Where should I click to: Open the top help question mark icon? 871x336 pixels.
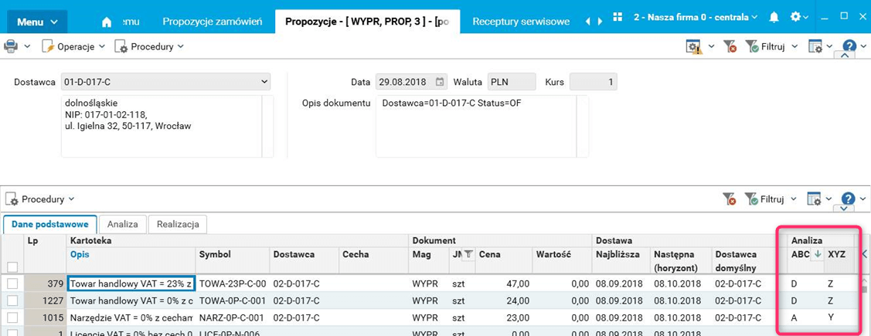849,46
